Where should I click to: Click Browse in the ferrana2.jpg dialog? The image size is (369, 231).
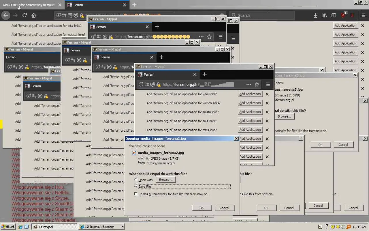click(165, 180)
